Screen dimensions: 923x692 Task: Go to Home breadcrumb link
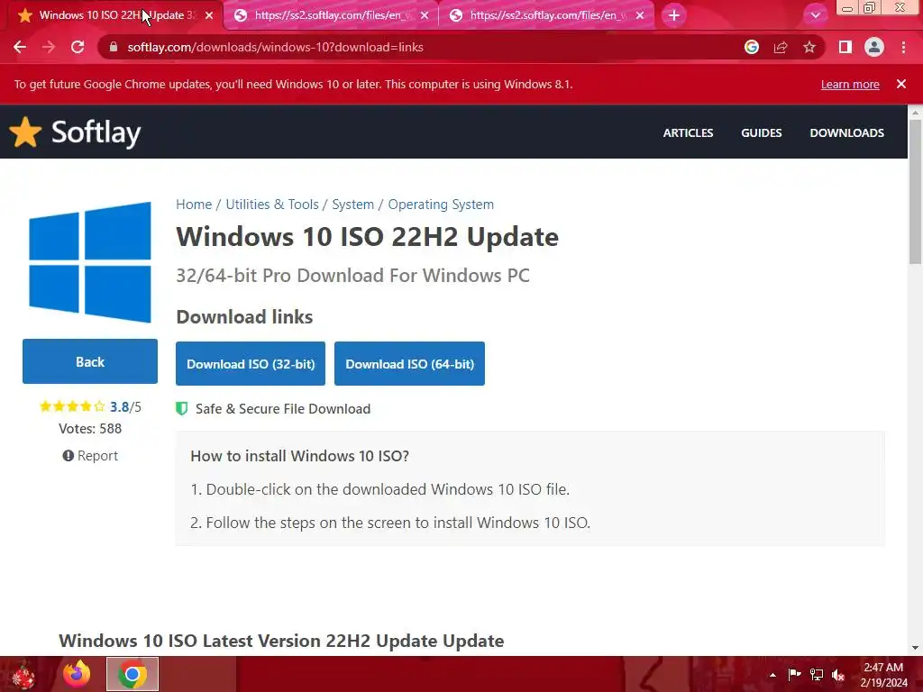click(194, 205)
